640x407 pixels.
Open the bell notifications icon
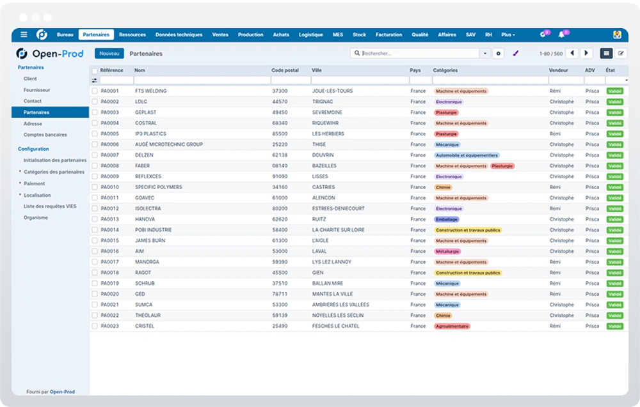tap(563, 35)
